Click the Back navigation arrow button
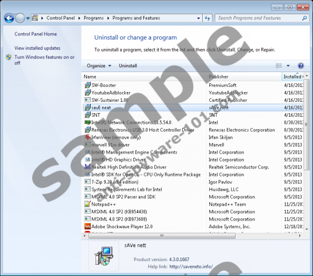This screenshot has height=276, width=313. point(9,18)
